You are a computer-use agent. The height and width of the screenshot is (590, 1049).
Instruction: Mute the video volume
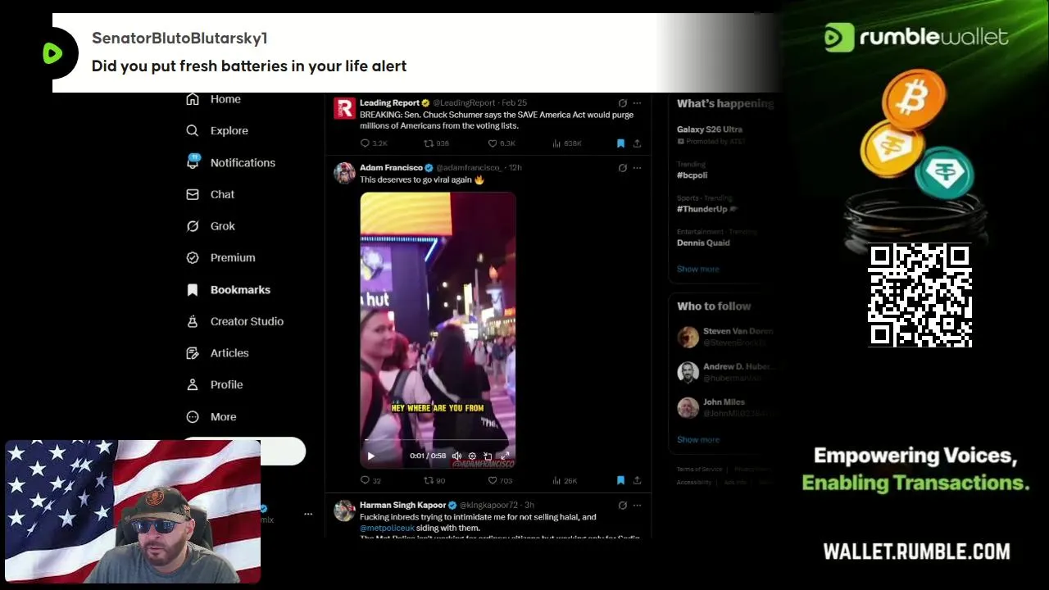(x=456, y=456)
